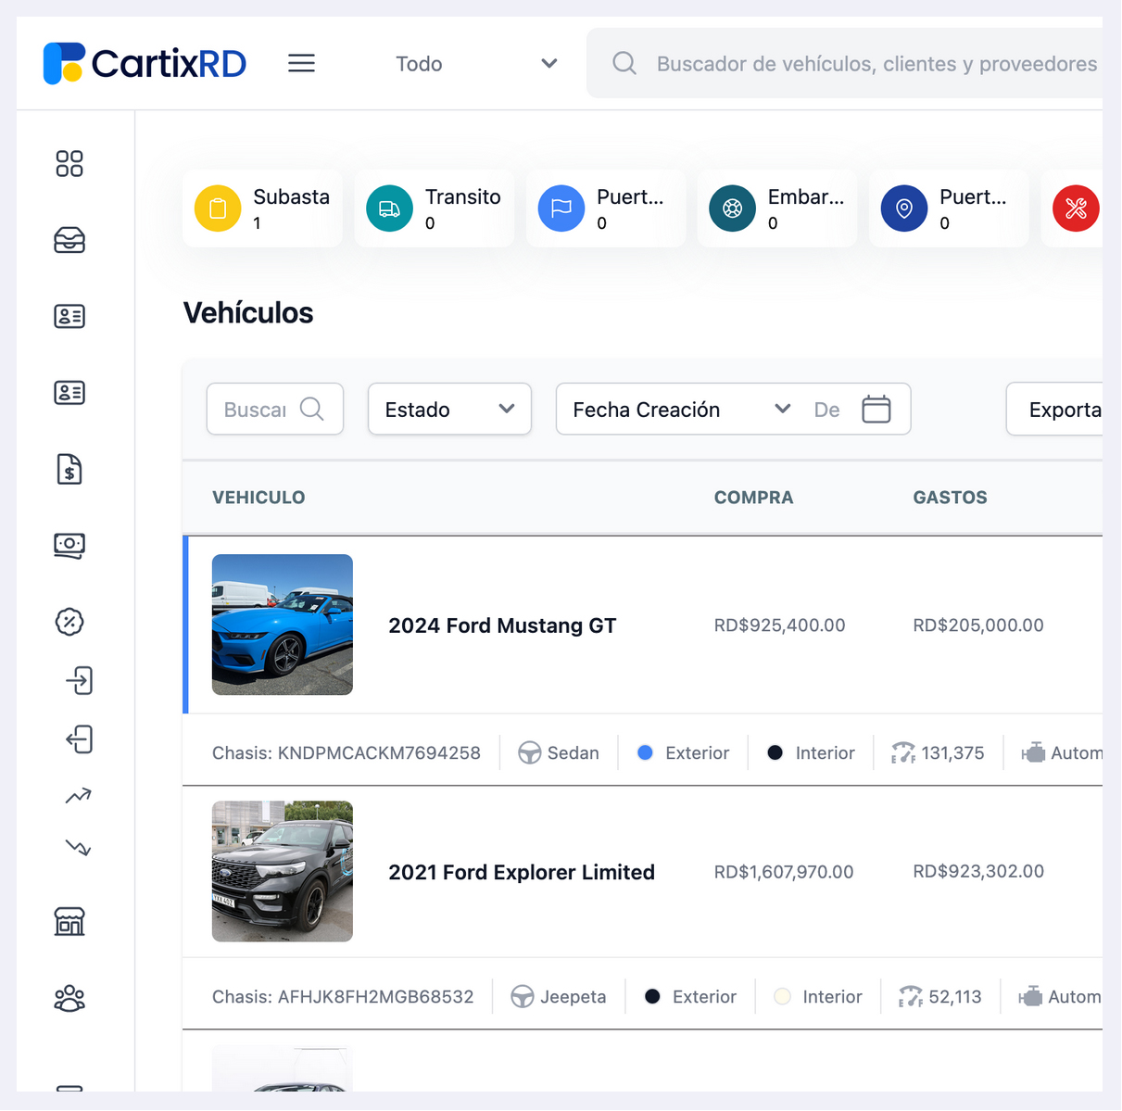Screen dimensions: 1122x1111
Task: Click the 52,113 mileage gauge icon
Action: click(911, 996)
